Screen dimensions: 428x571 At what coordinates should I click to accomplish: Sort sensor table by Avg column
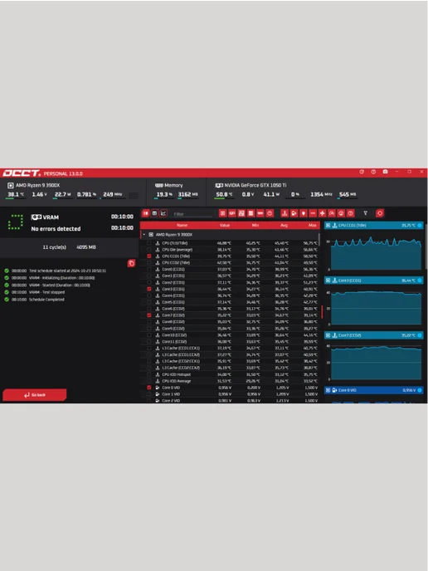click(x=284, y=226)
